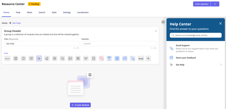The height and width of the screenshot is (109, 226).
Task: Focus the Subtitle input field
Action: point(119,44)
